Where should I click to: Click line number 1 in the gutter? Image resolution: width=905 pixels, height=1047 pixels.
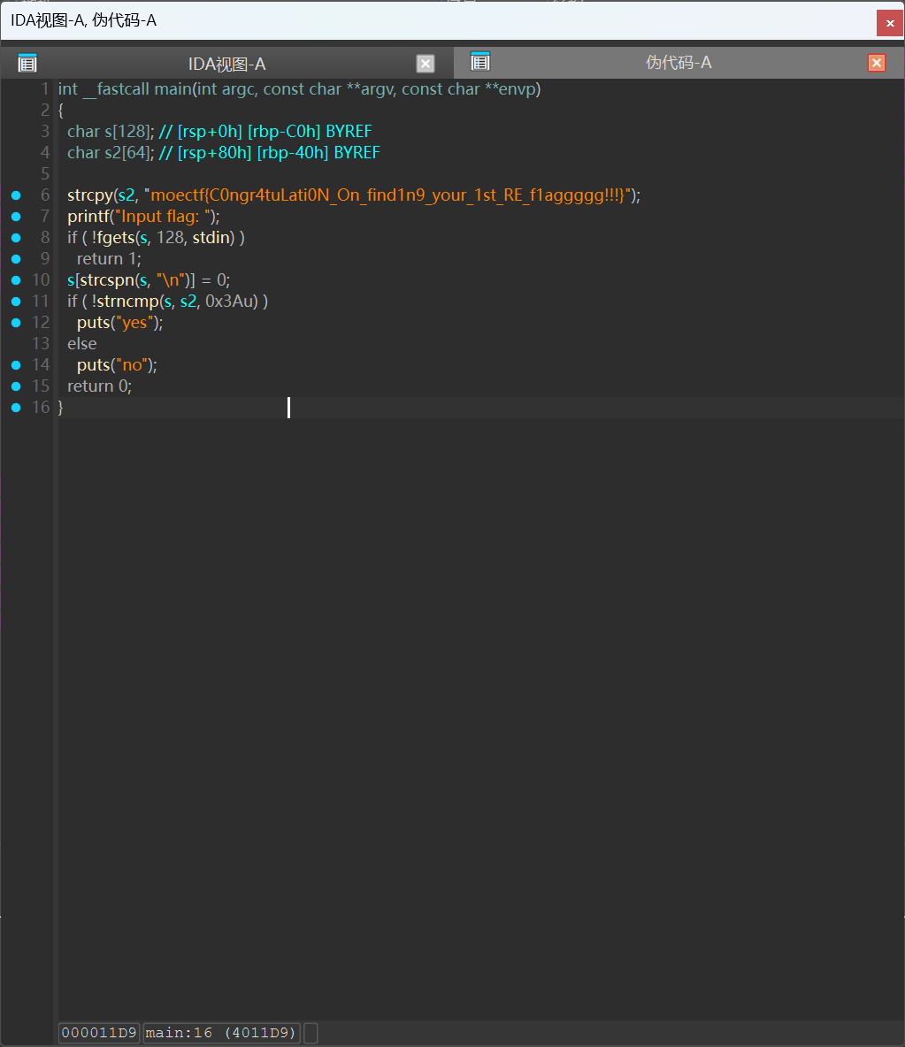pos(45,88)
